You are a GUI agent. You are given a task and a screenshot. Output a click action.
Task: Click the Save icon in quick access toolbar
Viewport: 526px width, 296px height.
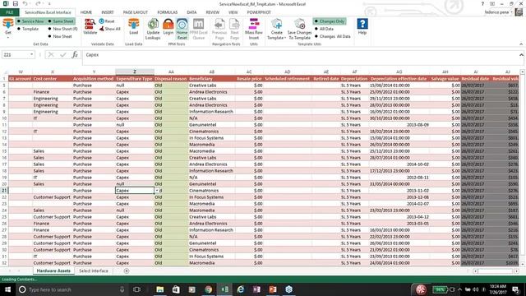[x=16, y=3]
